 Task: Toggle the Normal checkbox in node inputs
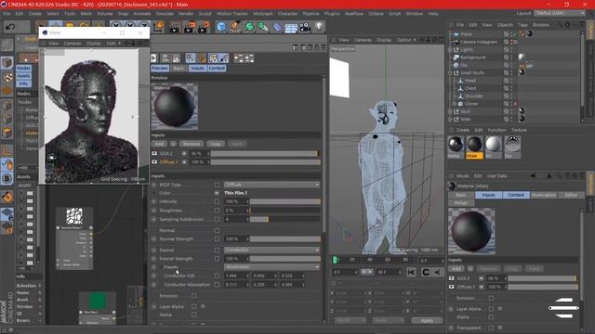(217, 230)
